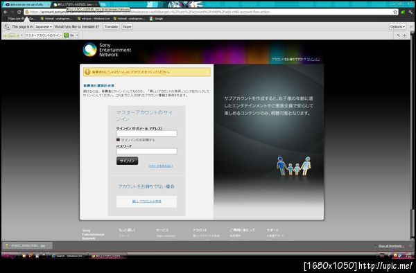Click the アカウント footer heading
This screenshot has width=416, height=273.
[x=200, y=230]
